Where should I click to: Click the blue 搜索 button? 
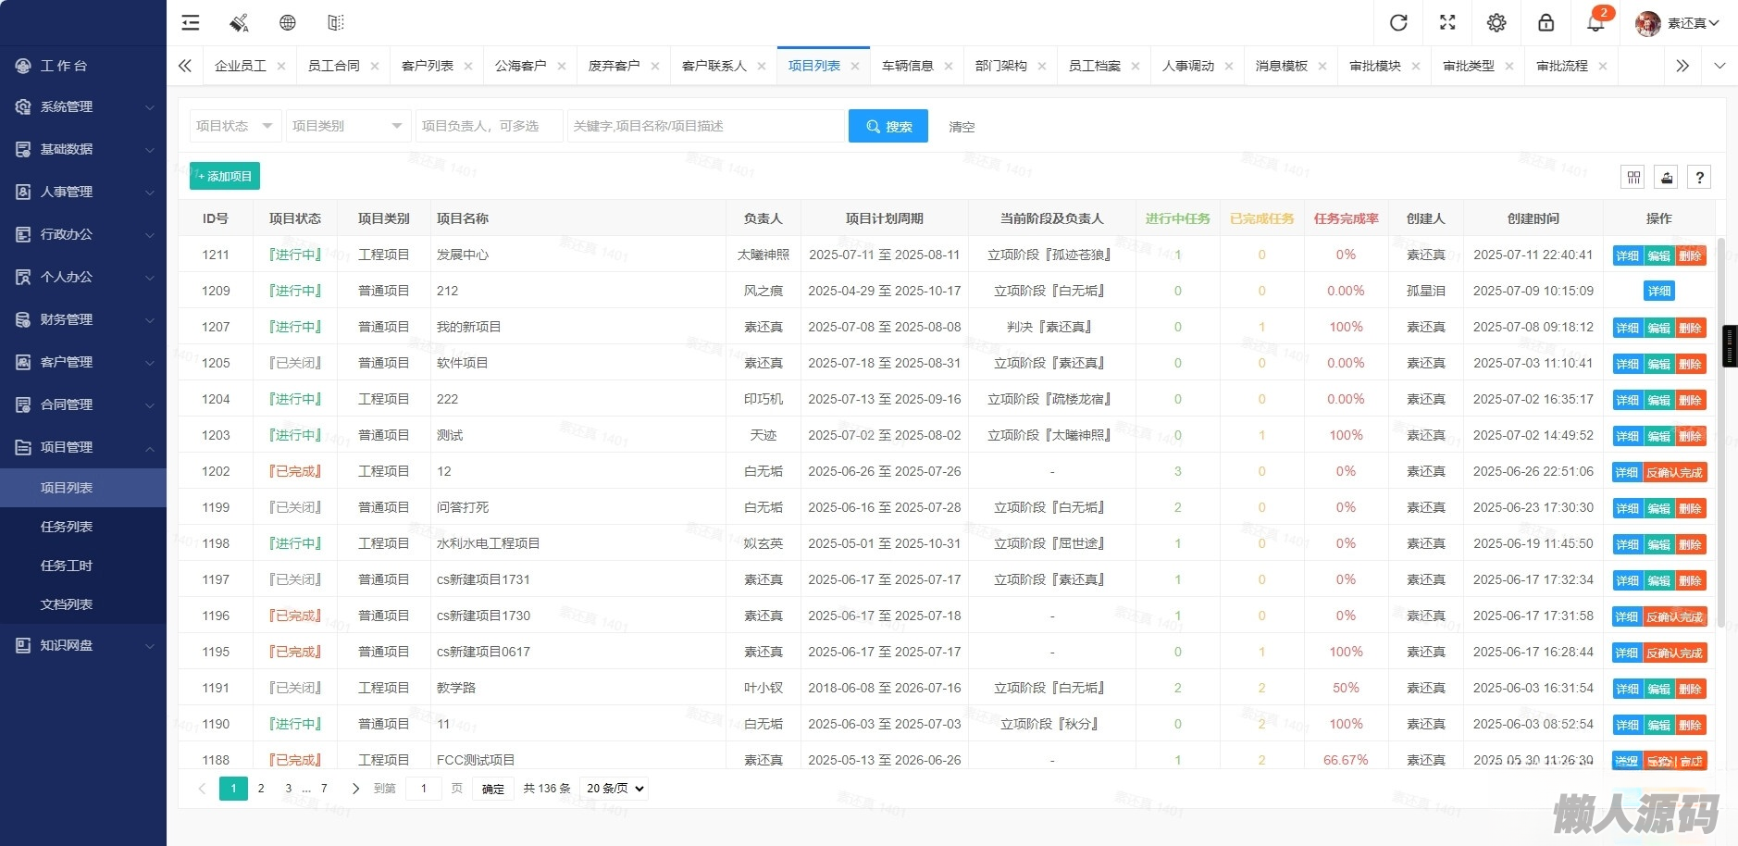point(888,126)
